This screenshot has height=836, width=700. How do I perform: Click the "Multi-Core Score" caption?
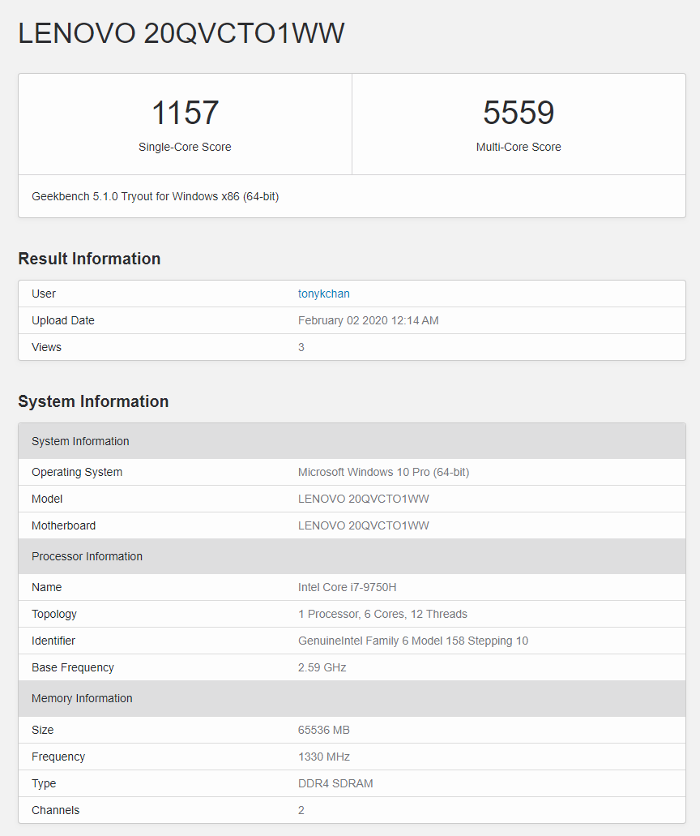pyautogui.click(x=519, y=147)
